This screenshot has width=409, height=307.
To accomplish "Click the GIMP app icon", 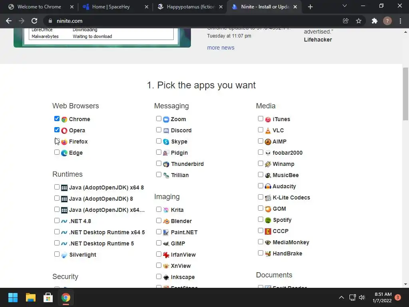I will pos(166,243).
